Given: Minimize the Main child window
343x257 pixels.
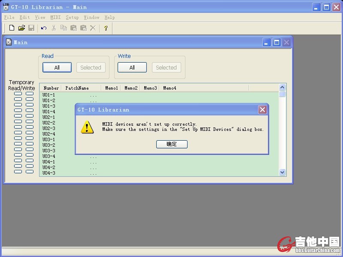Looking at the screenshot, I should pyautogui.click(x=267, y=42).
